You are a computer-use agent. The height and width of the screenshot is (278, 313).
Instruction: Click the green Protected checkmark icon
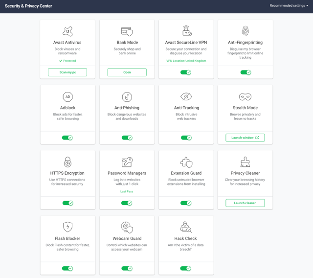(61, 61)
